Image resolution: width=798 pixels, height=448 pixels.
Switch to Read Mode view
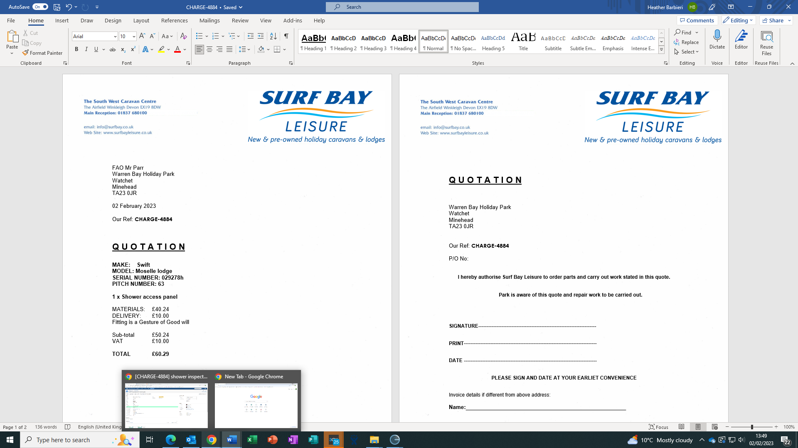point(681,427)
